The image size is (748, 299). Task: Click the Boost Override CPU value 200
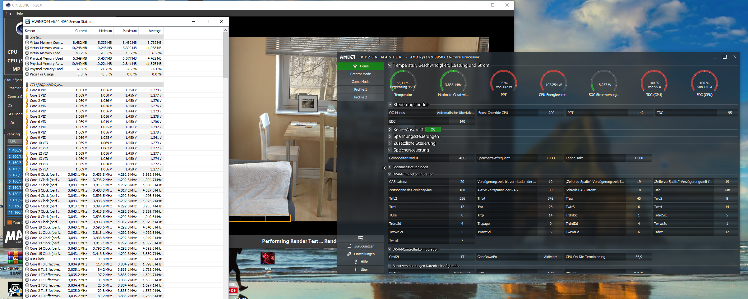pyautogui.click(x=552, y=113)
